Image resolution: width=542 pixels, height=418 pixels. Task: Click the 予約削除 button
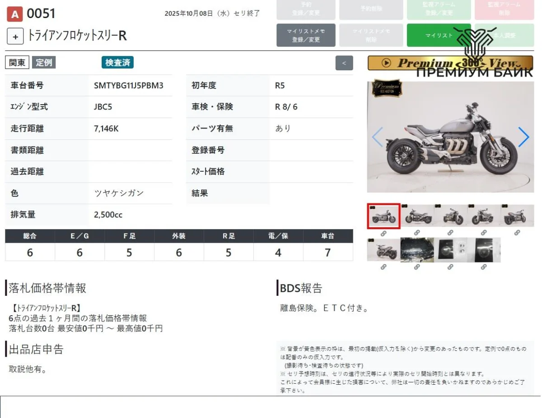371,9
